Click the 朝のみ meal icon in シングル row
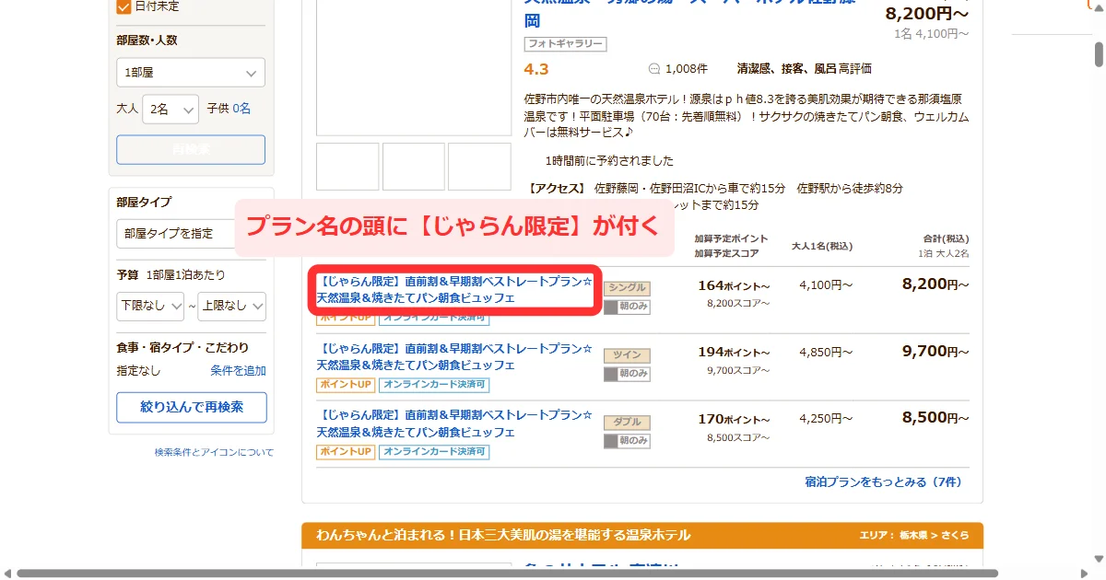 pos(627,307)
